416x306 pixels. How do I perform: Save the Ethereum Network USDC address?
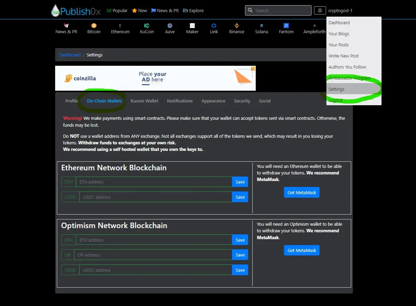(240, 197)
